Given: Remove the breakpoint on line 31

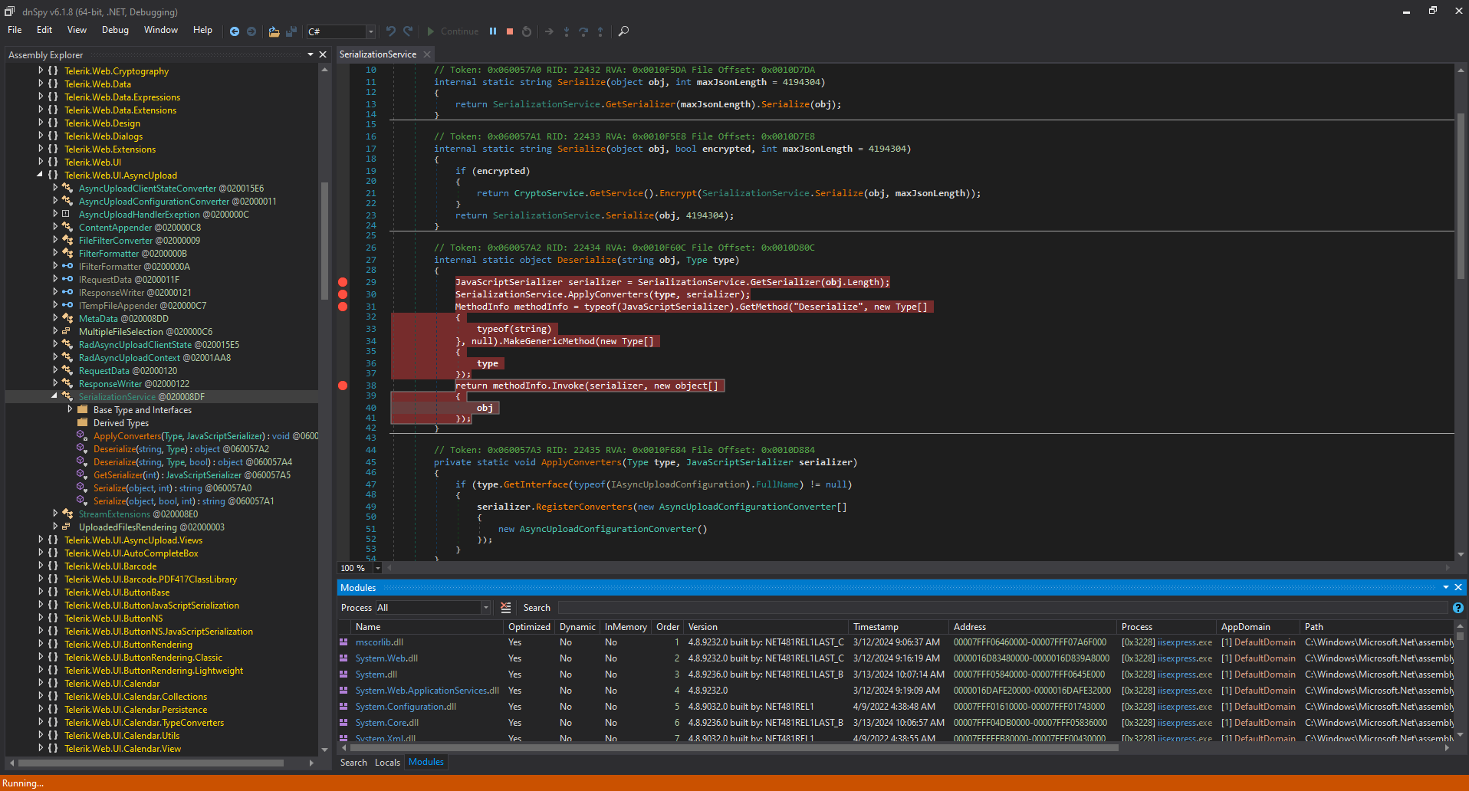Looking at the screenshot, I should tap(343, 307).
